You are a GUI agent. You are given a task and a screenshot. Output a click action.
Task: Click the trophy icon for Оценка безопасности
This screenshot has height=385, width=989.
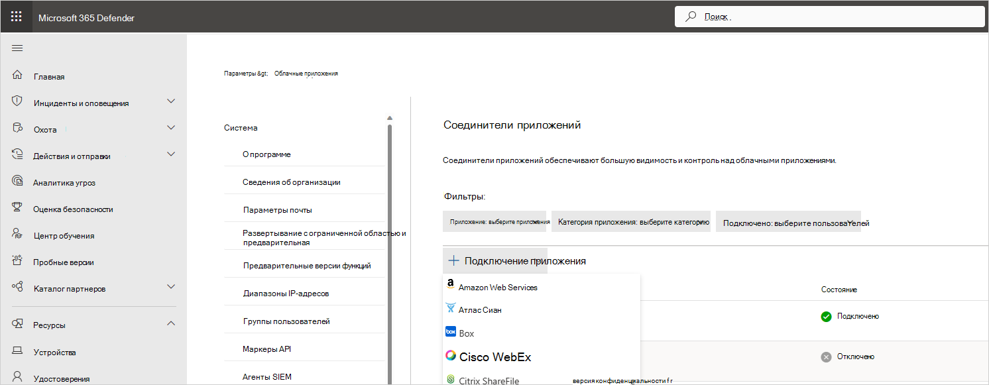point(18,208)
